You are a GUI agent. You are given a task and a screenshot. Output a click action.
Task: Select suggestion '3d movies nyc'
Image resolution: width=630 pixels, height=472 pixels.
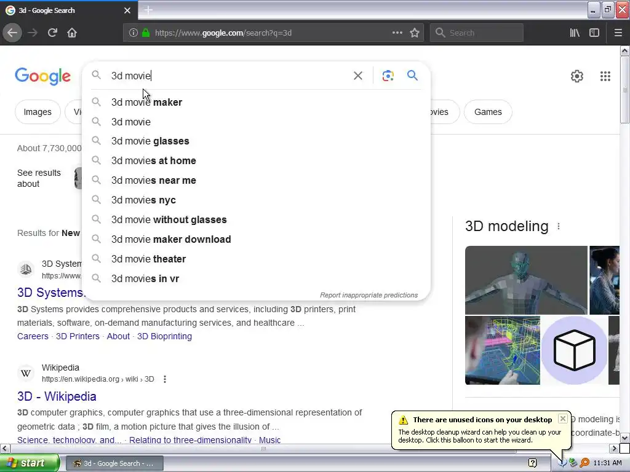pos(256,200)
